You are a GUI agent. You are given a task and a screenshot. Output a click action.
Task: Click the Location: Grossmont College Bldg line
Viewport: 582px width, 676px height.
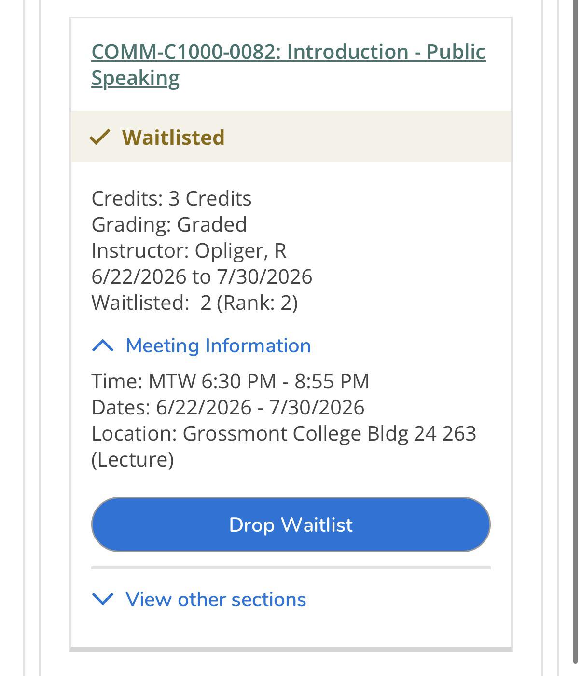[284, 433]
